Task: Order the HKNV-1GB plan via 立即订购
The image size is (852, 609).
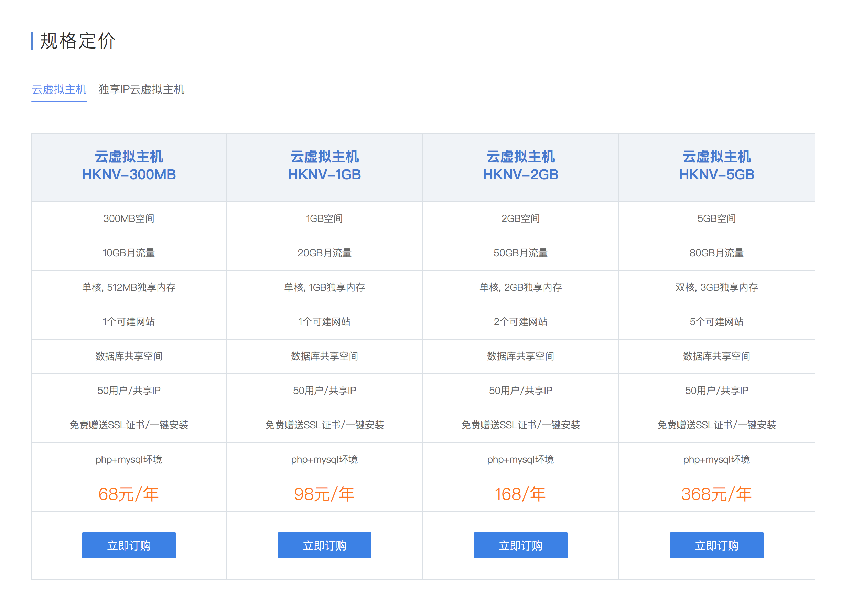Action: tap(324, 545)
